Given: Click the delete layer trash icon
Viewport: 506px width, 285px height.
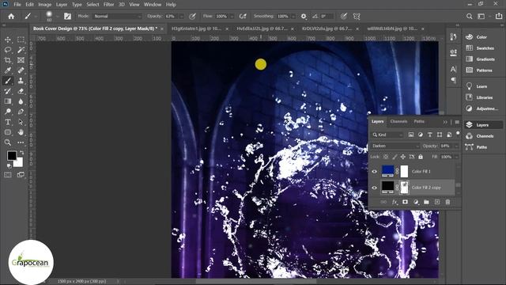Looking at the screenshot, I should click(x=447, y=202).
